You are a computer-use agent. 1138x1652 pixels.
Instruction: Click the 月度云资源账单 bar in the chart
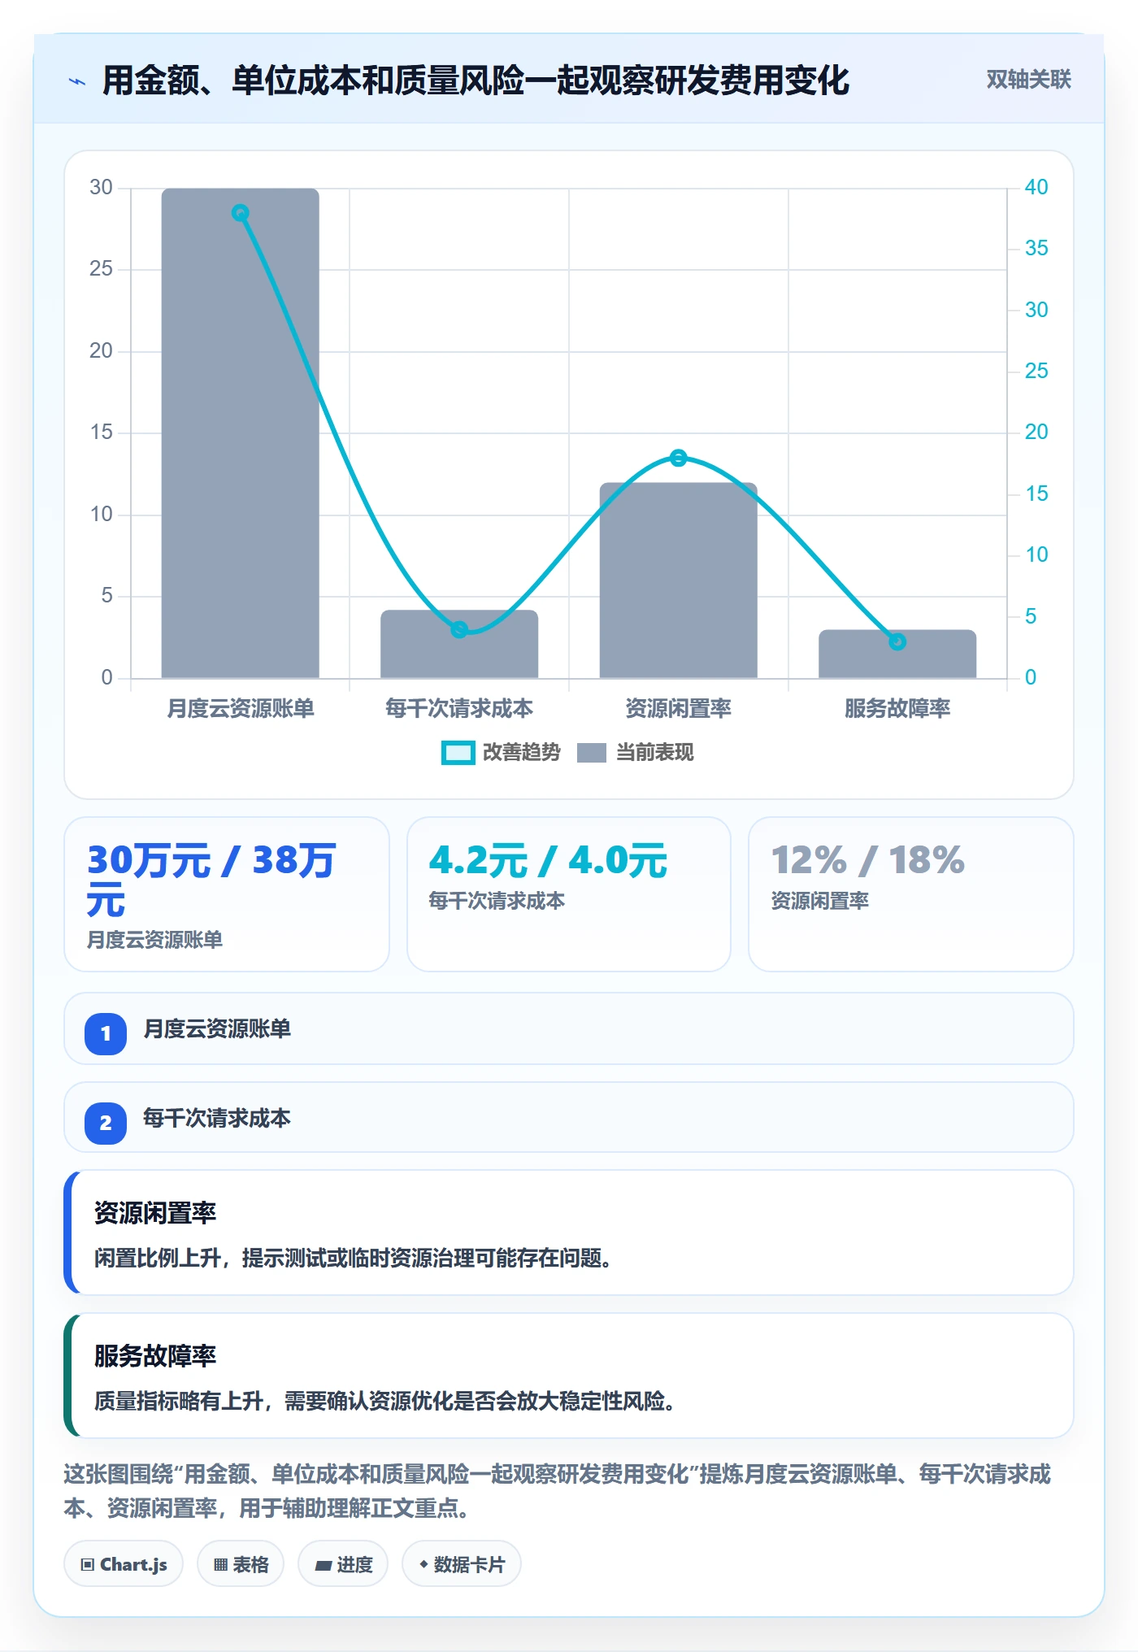[x=240, y=433]
